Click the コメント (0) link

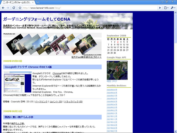56,102
